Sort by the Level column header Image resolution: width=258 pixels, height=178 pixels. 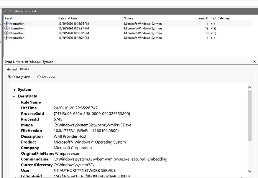30,18
